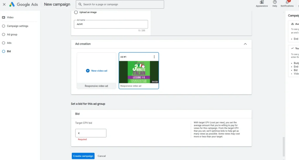299x160 pixels.
Task: Select the 3 Minute Italian video thumbnail
Action: (x=139, y=72)
